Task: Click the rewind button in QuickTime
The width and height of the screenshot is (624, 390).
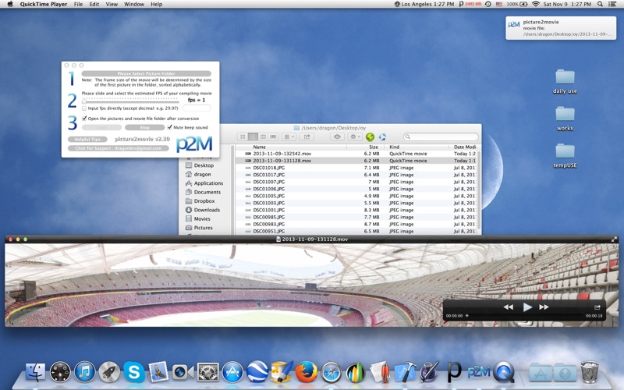Action: pyautogui.click(x=509, y=307)
